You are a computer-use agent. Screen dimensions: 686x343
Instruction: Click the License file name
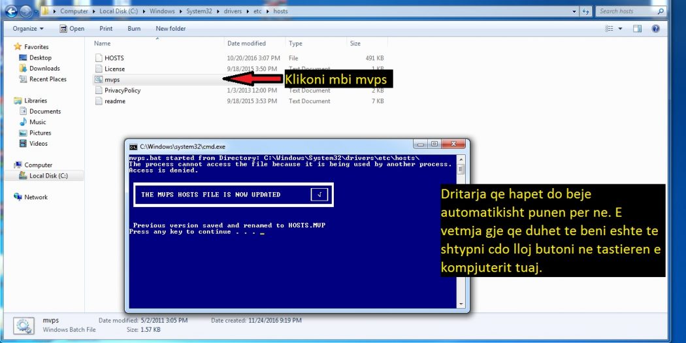pos(114,69)
